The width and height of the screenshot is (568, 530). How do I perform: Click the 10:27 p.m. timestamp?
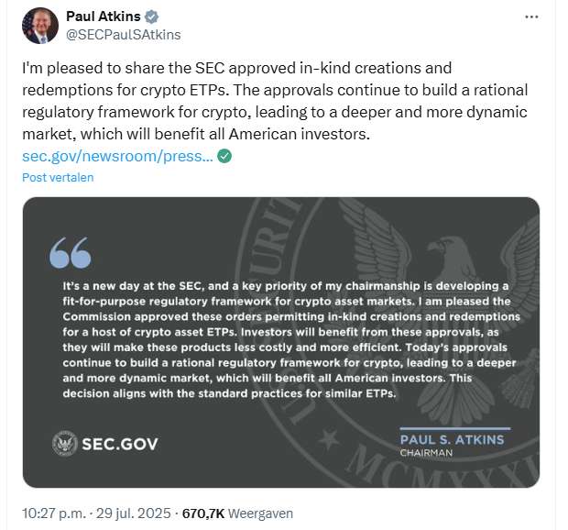tap(54, 513)
